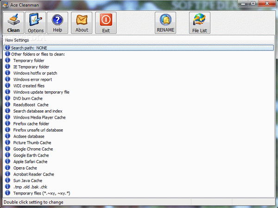Viewport: 278px width, 208px height.
Task: Click info icon beside IE Temporary folder
Action: [7, 67]
